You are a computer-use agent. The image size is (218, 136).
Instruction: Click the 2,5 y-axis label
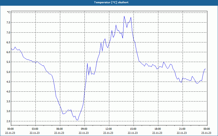pos(9,121)
